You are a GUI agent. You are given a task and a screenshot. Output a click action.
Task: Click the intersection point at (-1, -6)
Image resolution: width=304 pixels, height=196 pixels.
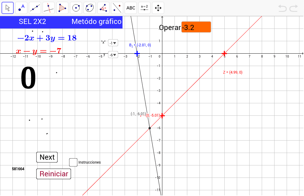pos(150,128)
